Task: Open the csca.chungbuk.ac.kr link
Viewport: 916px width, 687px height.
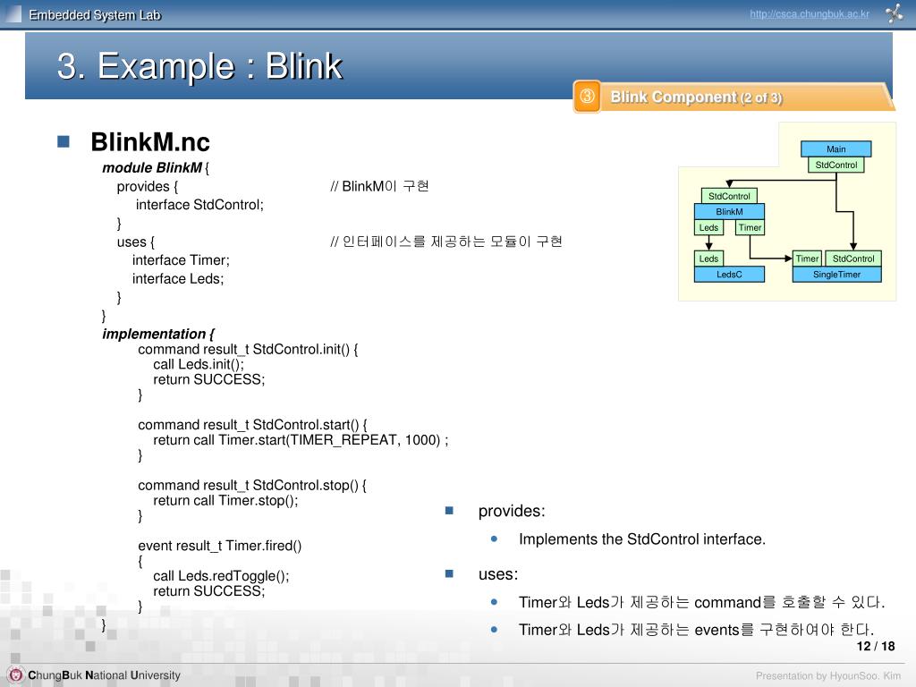Action: 809,14
